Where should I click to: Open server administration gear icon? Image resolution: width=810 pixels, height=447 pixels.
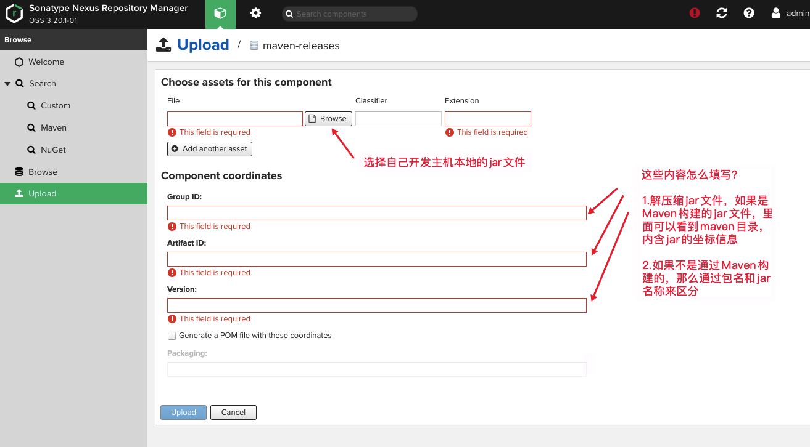[x=255, y=14]
